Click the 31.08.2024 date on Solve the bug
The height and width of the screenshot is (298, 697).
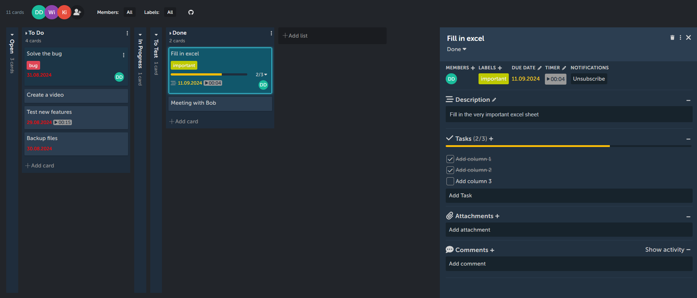pyautogui.click(x=39, y=75)
